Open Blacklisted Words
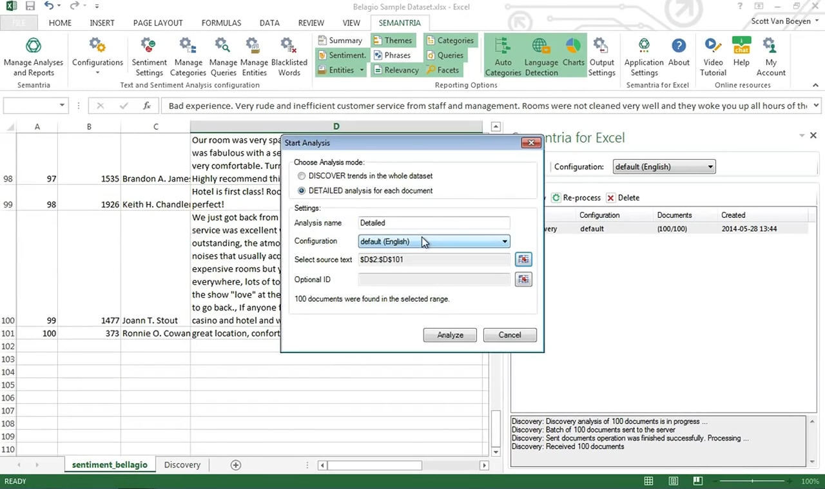 (x=289, y=57)
